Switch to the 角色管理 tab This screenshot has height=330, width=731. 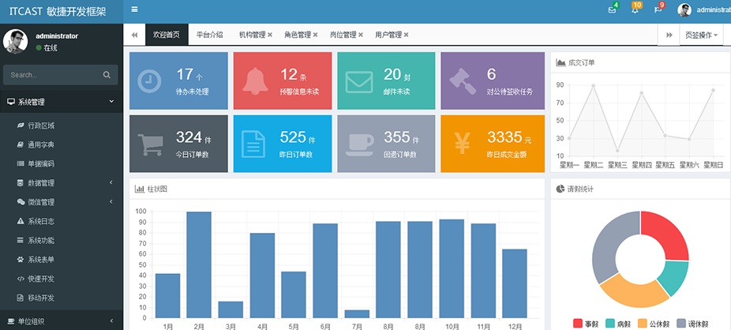click(298, 35)
